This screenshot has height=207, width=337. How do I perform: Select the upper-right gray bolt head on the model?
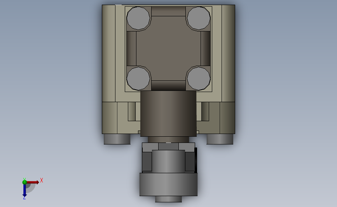pos(199,18)
